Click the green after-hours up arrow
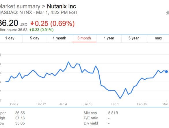 tap(30, 30)
